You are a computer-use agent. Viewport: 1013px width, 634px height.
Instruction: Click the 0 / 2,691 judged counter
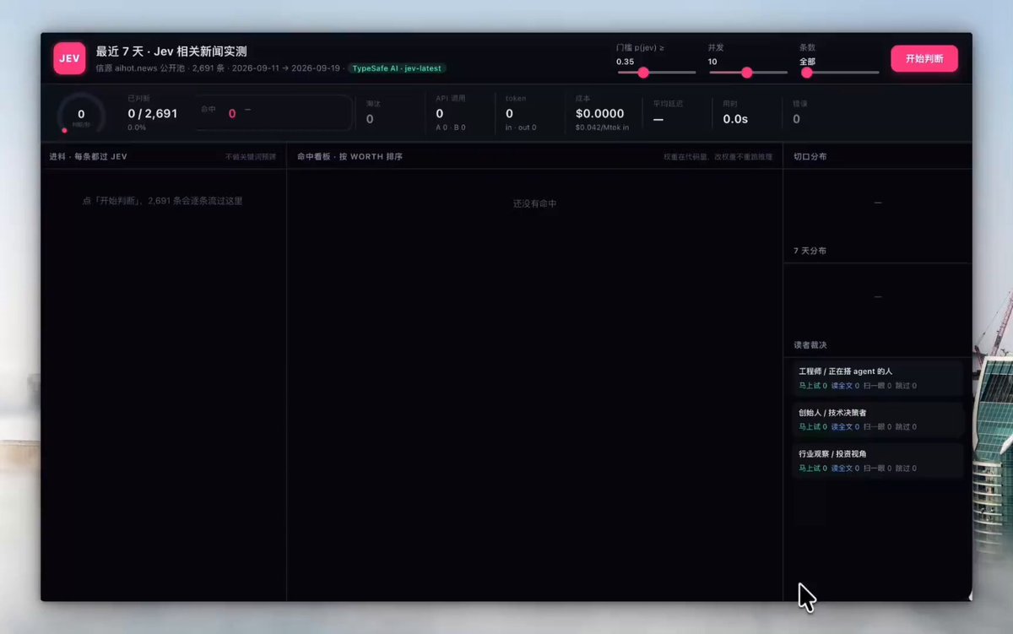153,113
